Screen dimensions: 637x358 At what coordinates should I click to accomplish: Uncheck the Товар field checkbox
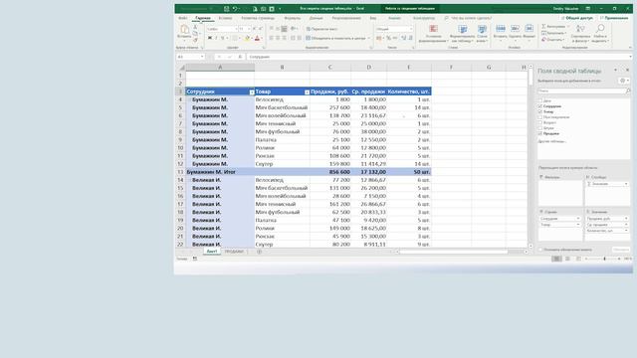coord(540,111)
